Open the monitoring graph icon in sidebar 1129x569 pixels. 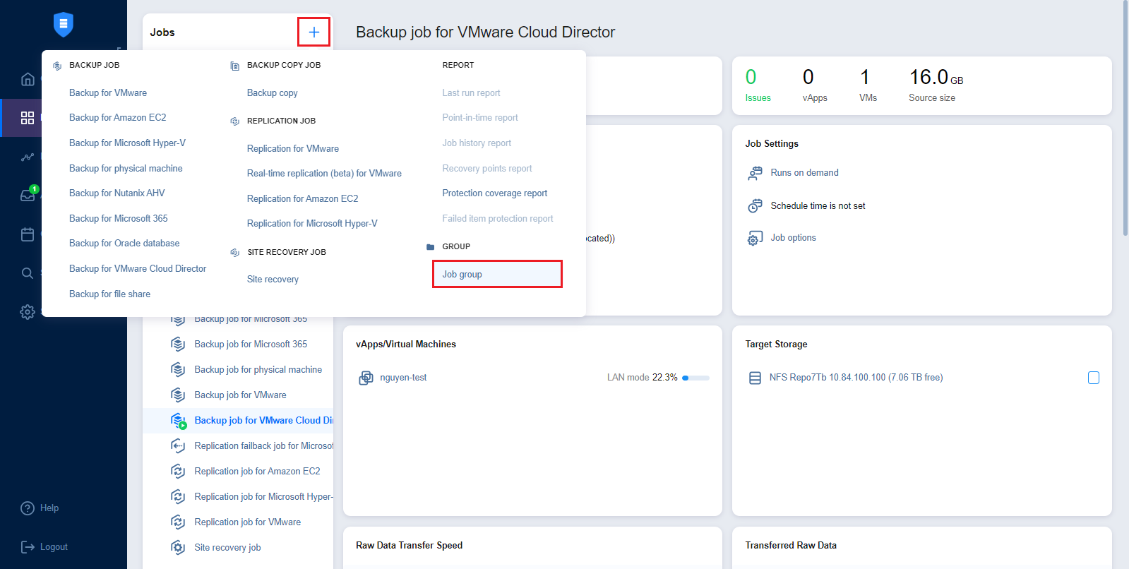click(28, 157)
